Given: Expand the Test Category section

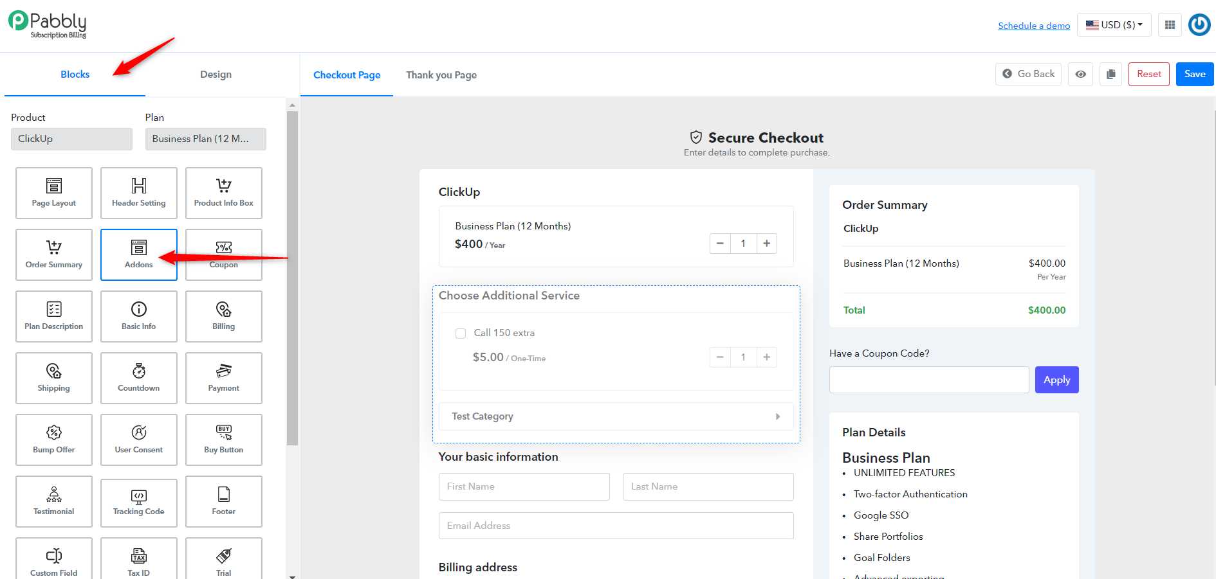Looking at the screenshot, I should 616,416.
